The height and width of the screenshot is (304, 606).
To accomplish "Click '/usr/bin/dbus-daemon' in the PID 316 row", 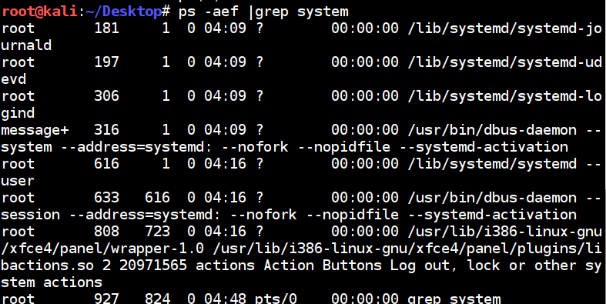I will (492, 130).
